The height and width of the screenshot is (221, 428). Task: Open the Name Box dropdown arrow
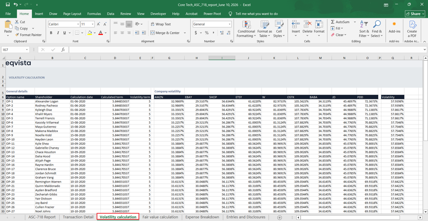(x=27, y=50)
